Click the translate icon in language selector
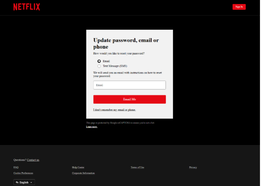Viewport: 261px width, 186px height. pyautogui.click(x=17, y=182)
